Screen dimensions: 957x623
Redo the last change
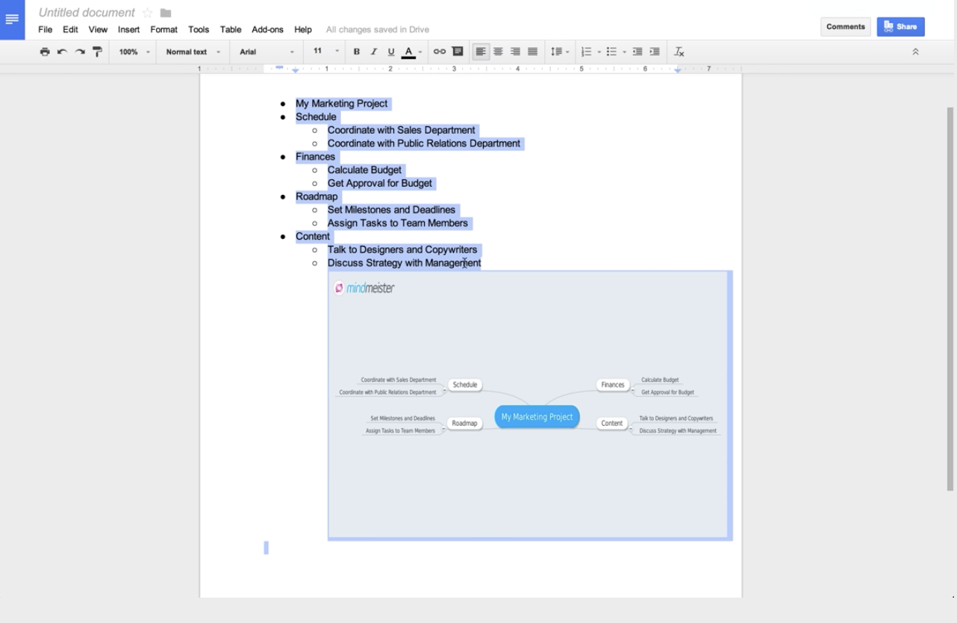click(x=78, y=52)
